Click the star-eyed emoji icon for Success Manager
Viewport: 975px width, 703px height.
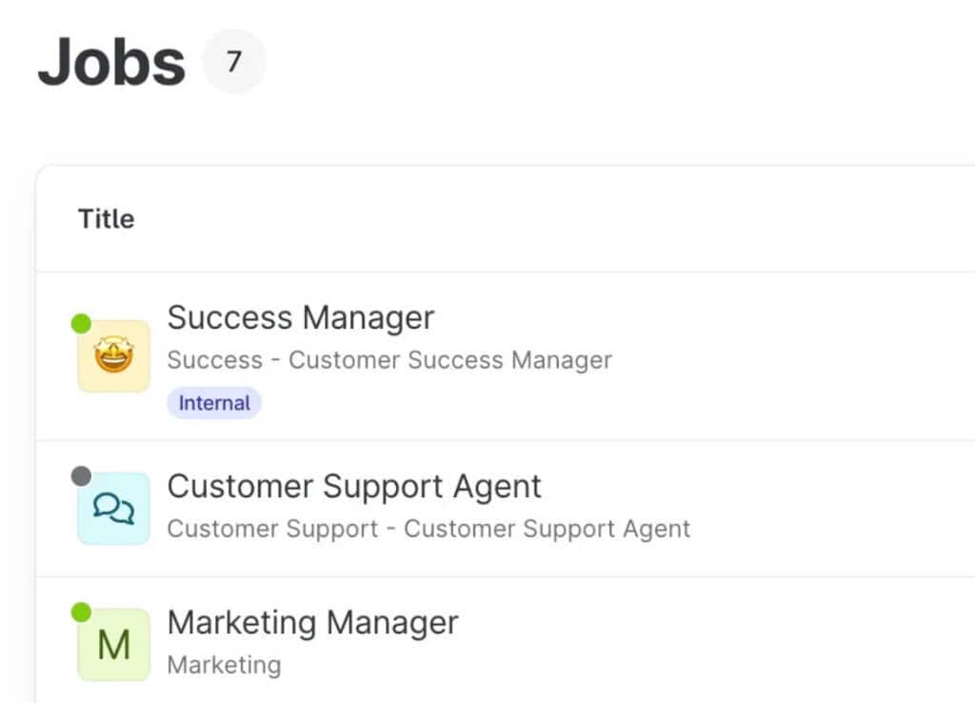click(x=113, y=356)
